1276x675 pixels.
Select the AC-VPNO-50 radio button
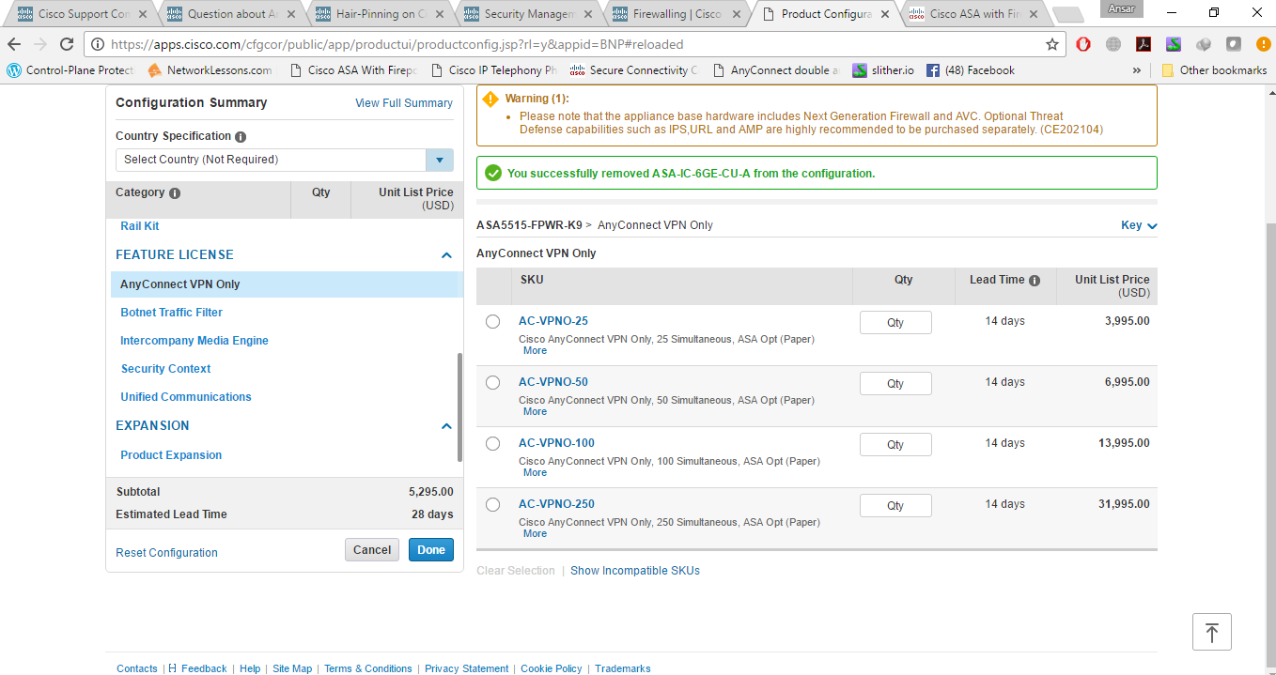point(493,382)
